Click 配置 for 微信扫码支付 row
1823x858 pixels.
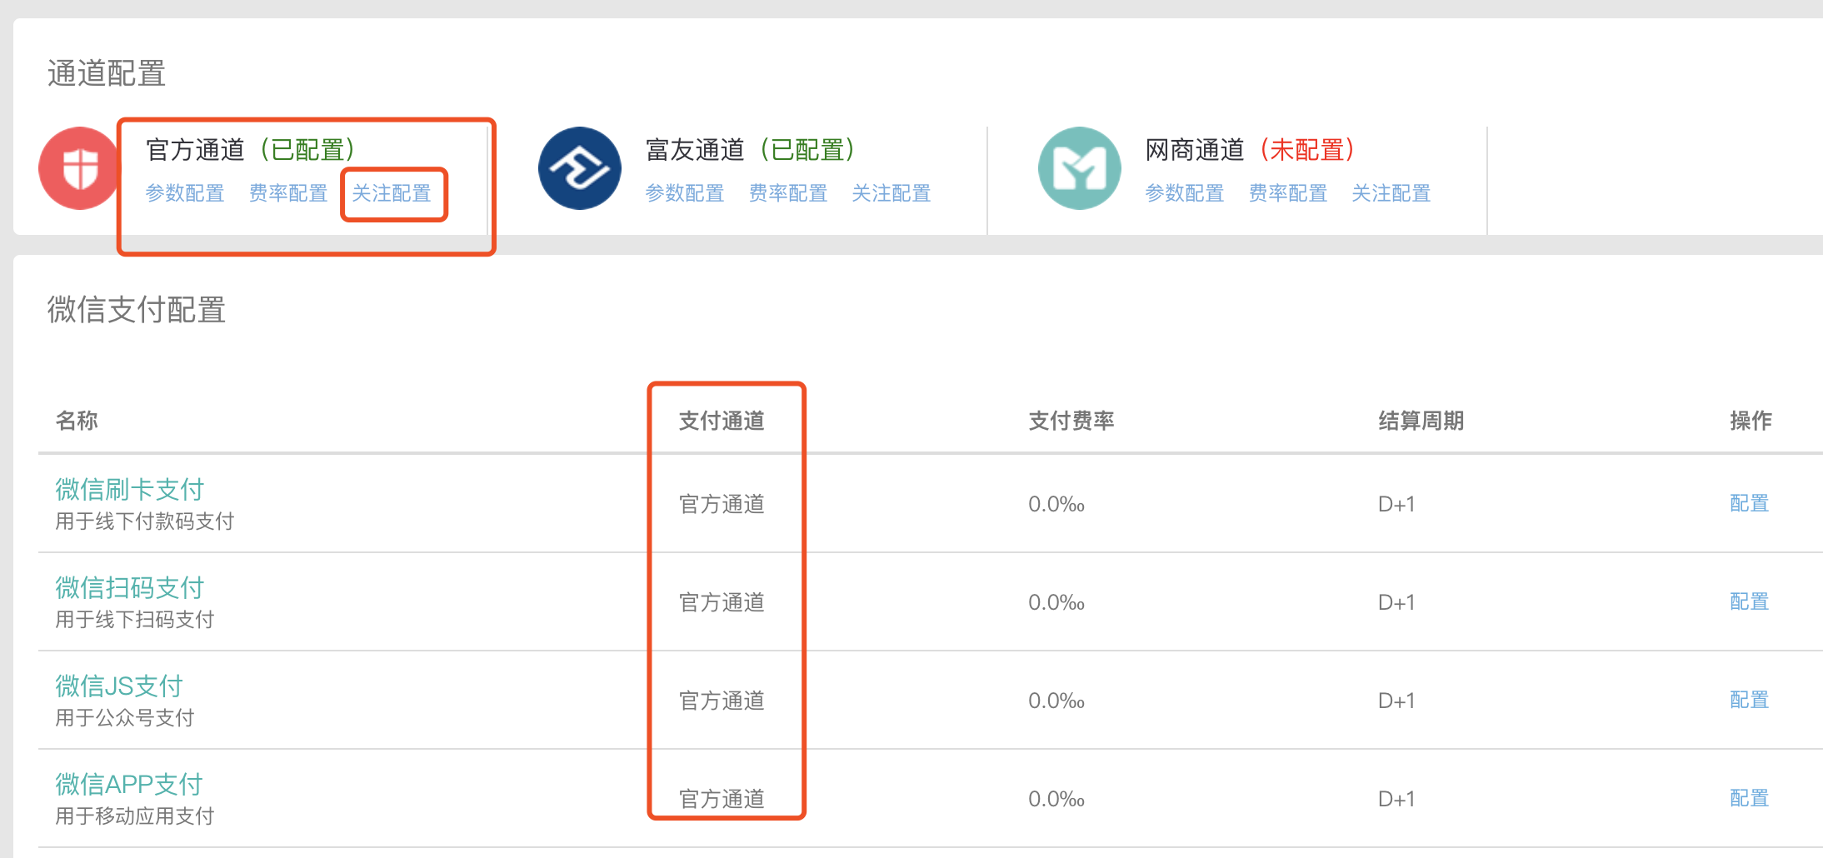[1749, 601]
